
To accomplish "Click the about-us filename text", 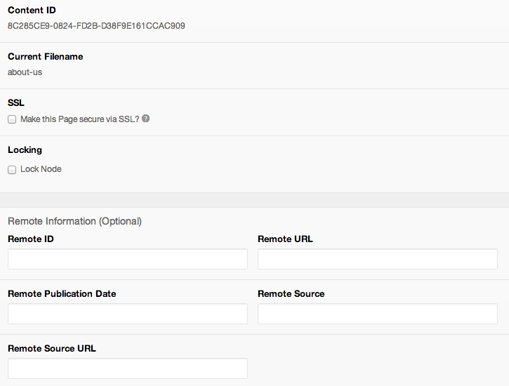I will (x=25, y=72).
